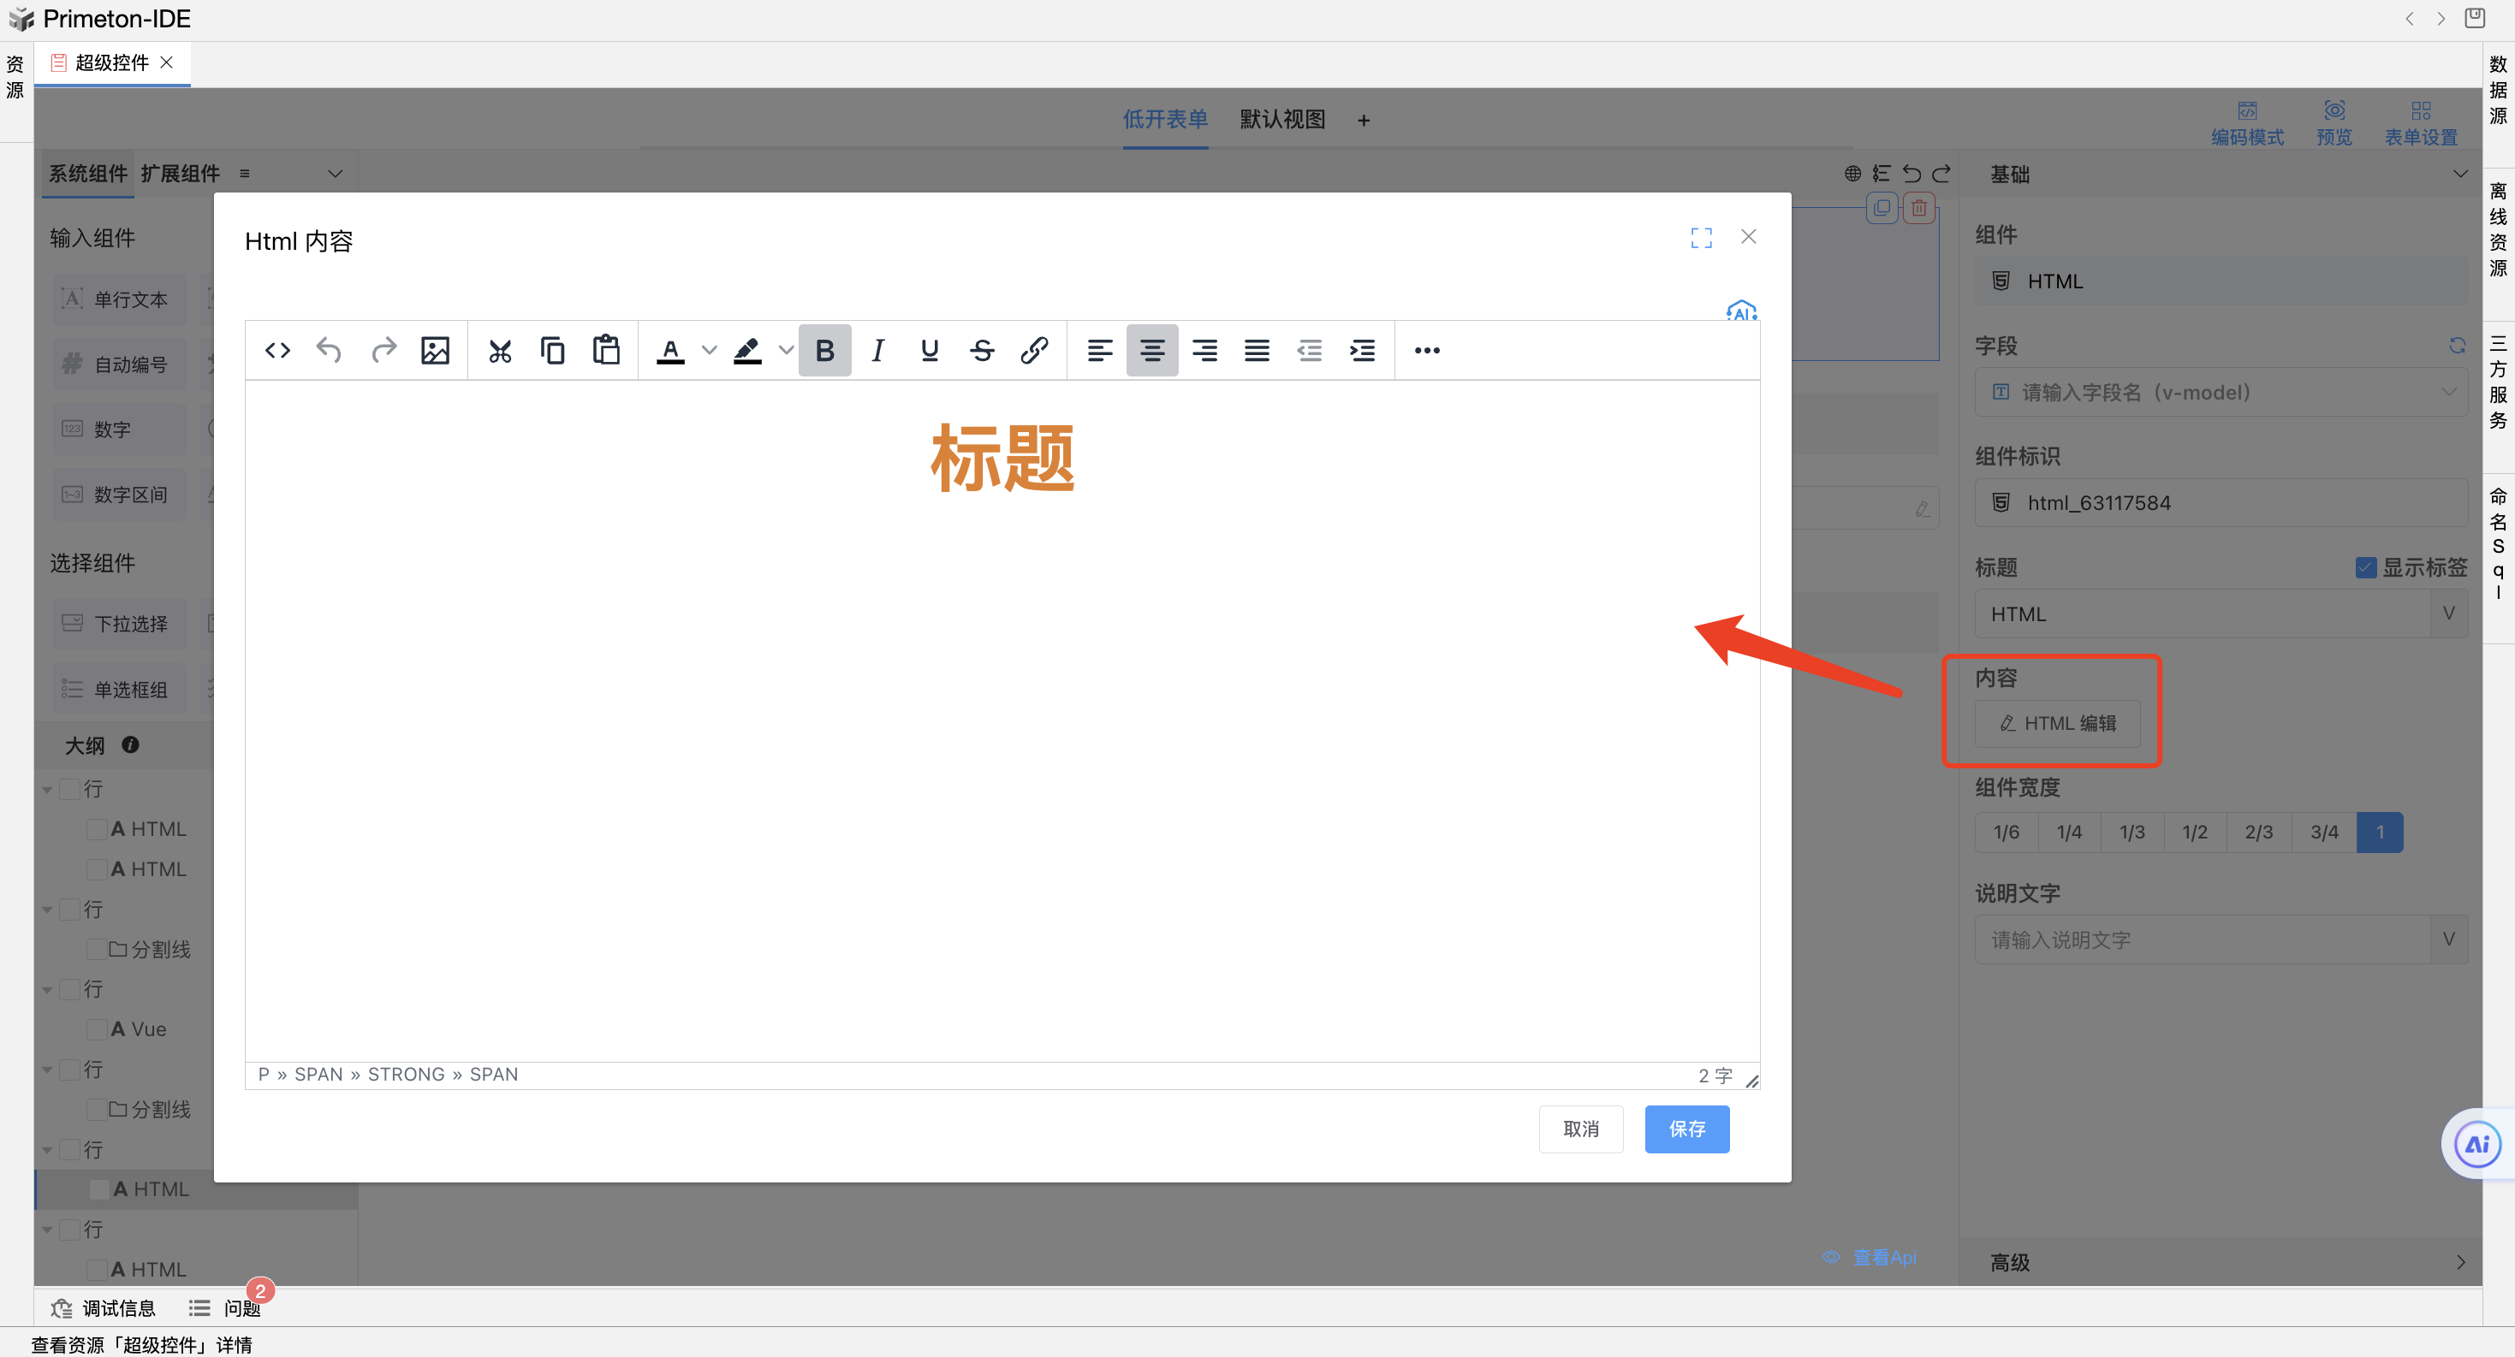Click the paste clipboard icon
The image size is (2515, 1357).
pyautogui.click(x=605, y=350)
